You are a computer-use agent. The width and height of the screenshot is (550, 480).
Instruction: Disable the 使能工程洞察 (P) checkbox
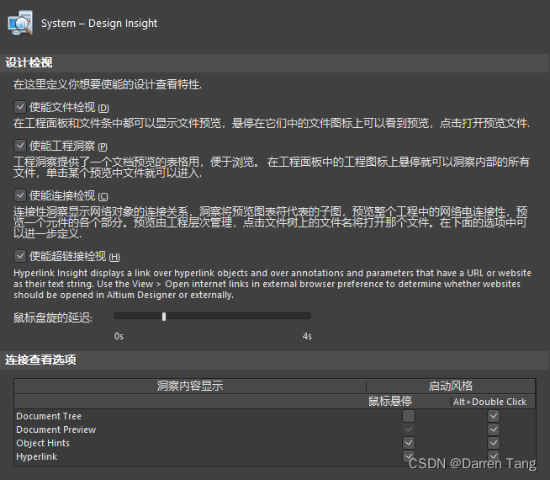pos(20,146)
